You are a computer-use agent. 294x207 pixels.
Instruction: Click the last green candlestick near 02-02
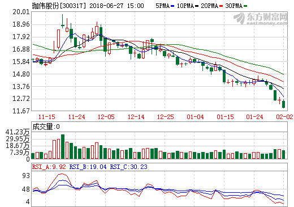coord(284,104)
